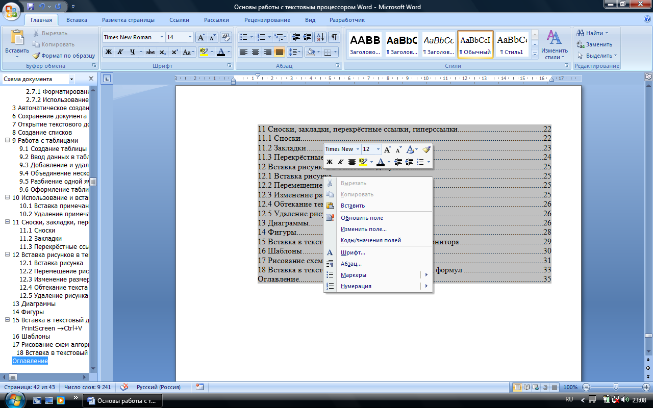Toggle Bold (Ж) on mini toolbar
The width and height of the screenshot is (653, 408).
[330, 162]
